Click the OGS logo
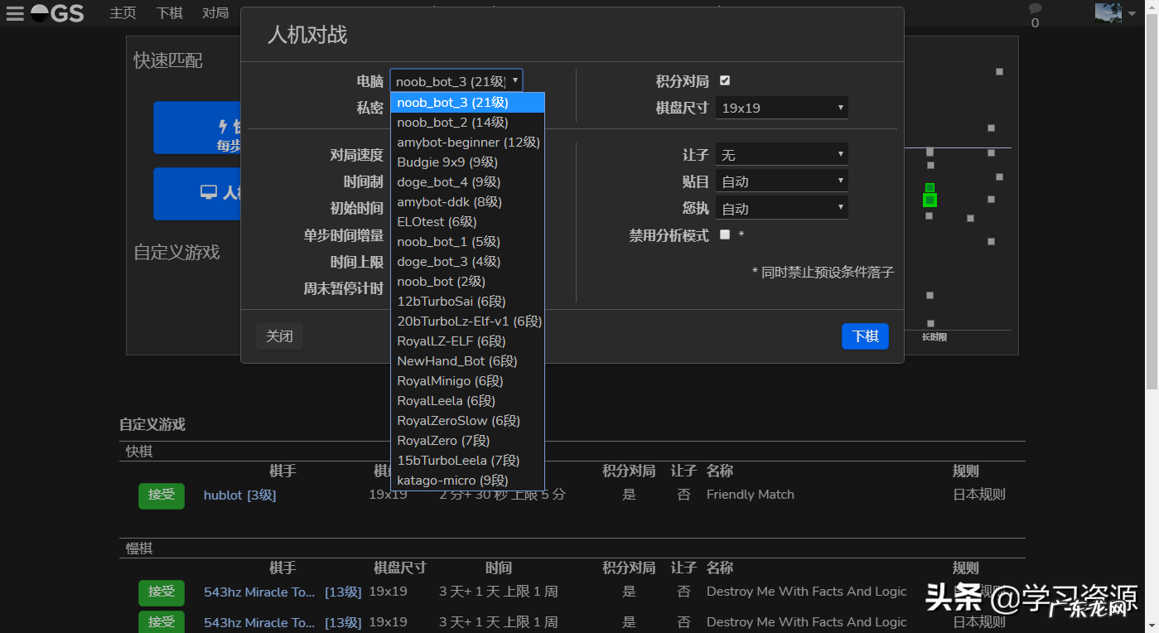The height and width of the screenshot is (633, 1159). click(57, 13)
